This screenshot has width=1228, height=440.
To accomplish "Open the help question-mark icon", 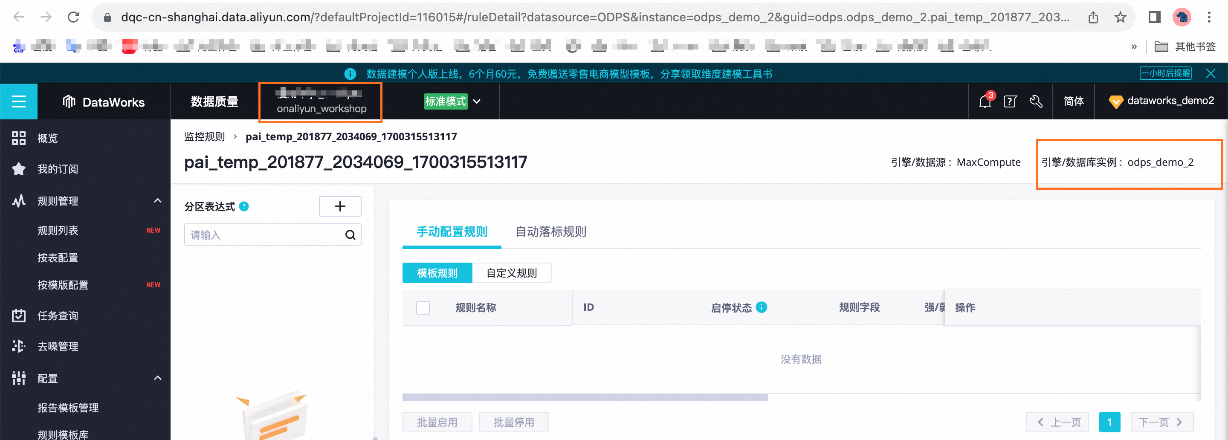I will click(1010, 101).
